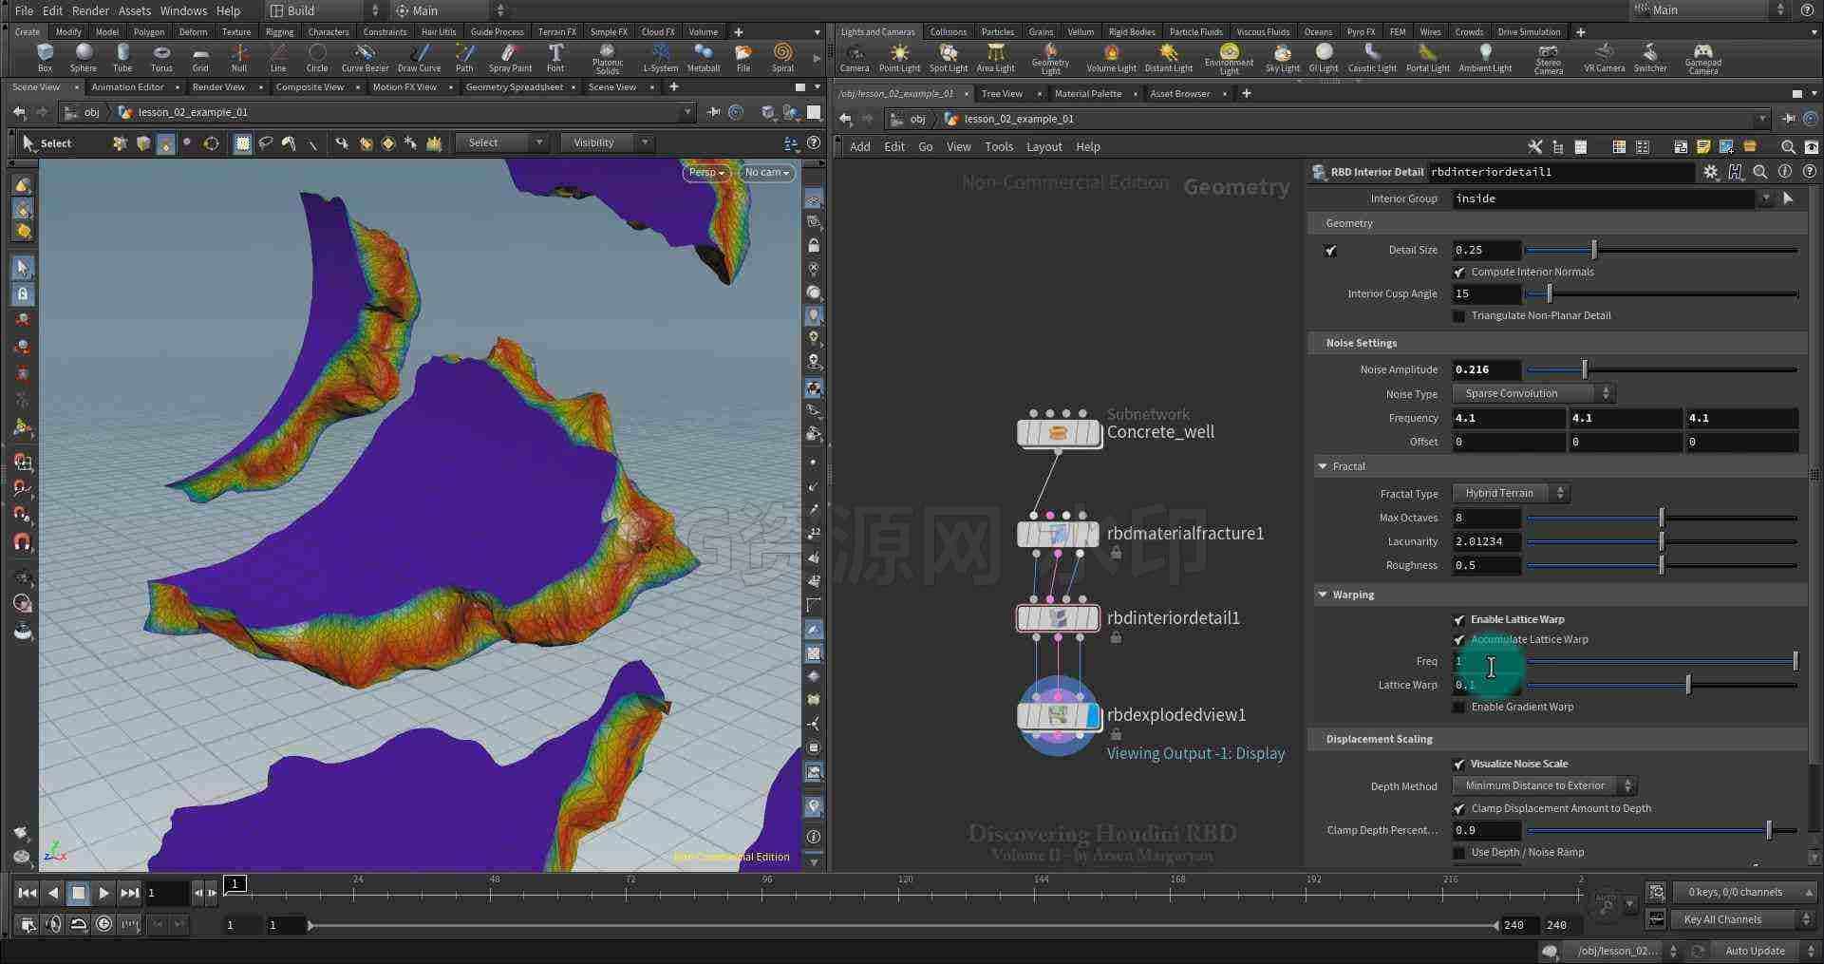
Task: Open node help for rbdinteriordetail1
Action: [1809, 172]
